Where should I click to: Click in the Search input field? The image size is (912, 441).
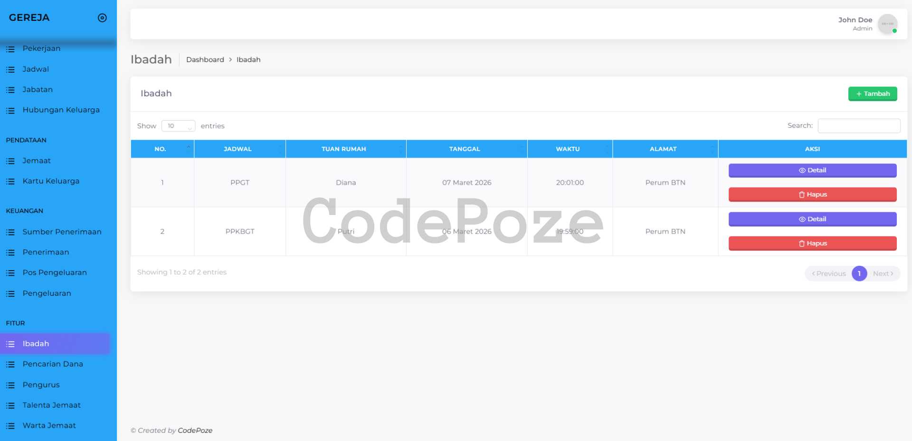859,126
